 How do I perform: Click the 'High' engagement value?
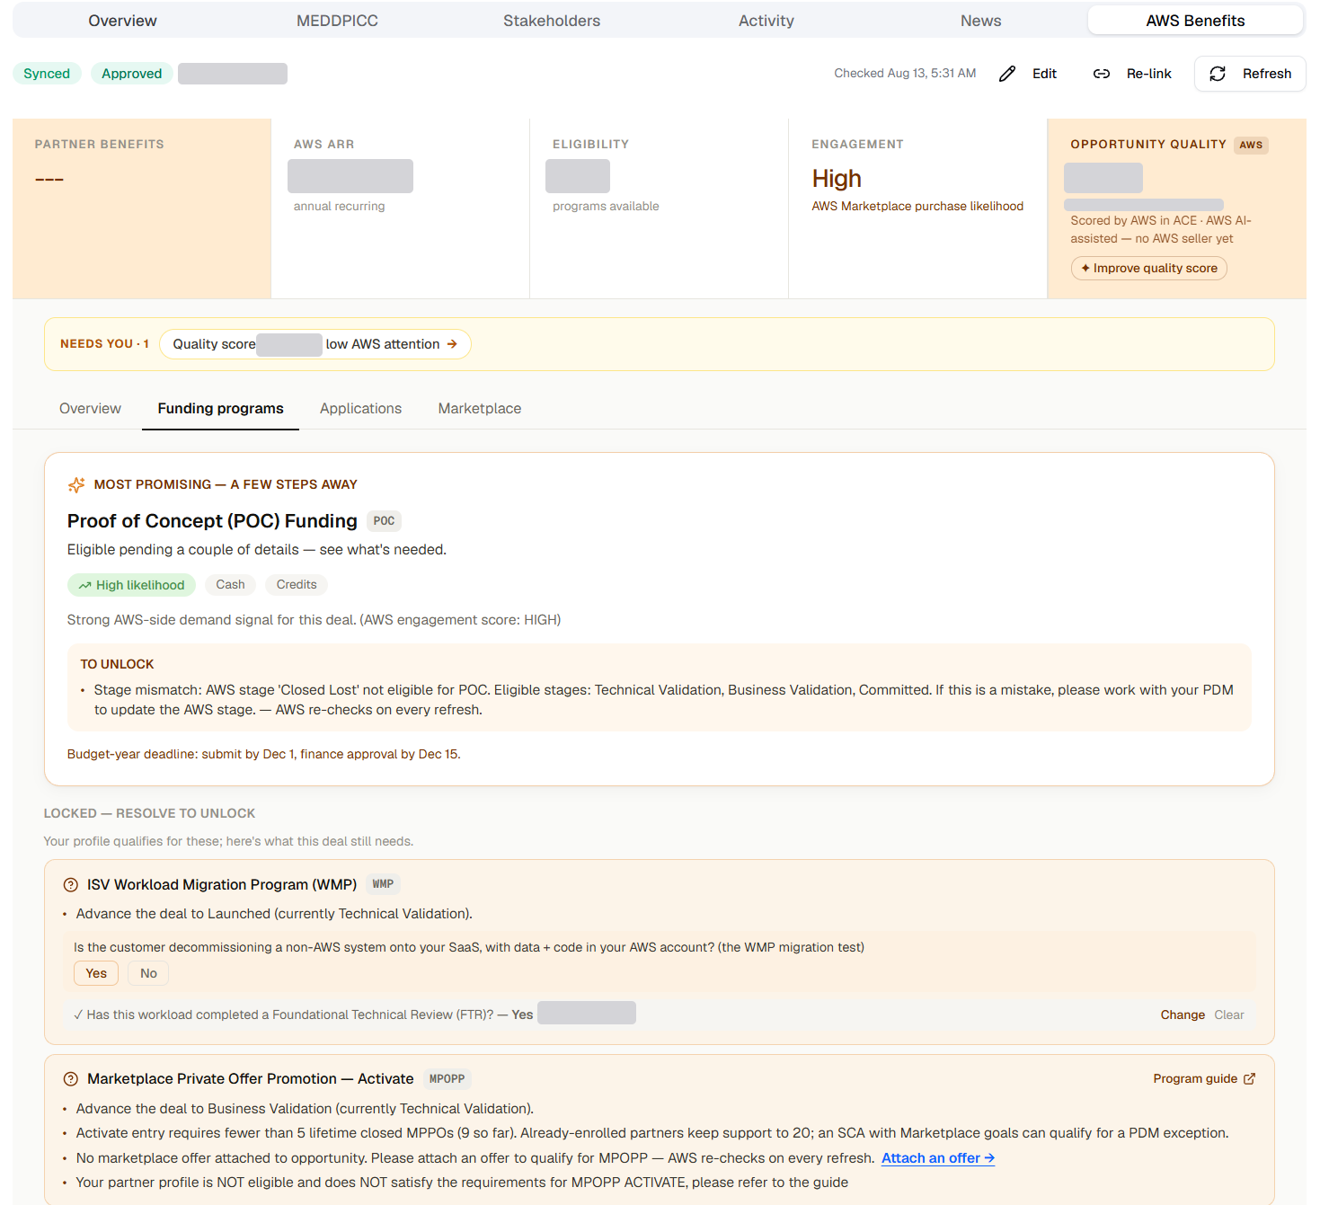(837, 179)
